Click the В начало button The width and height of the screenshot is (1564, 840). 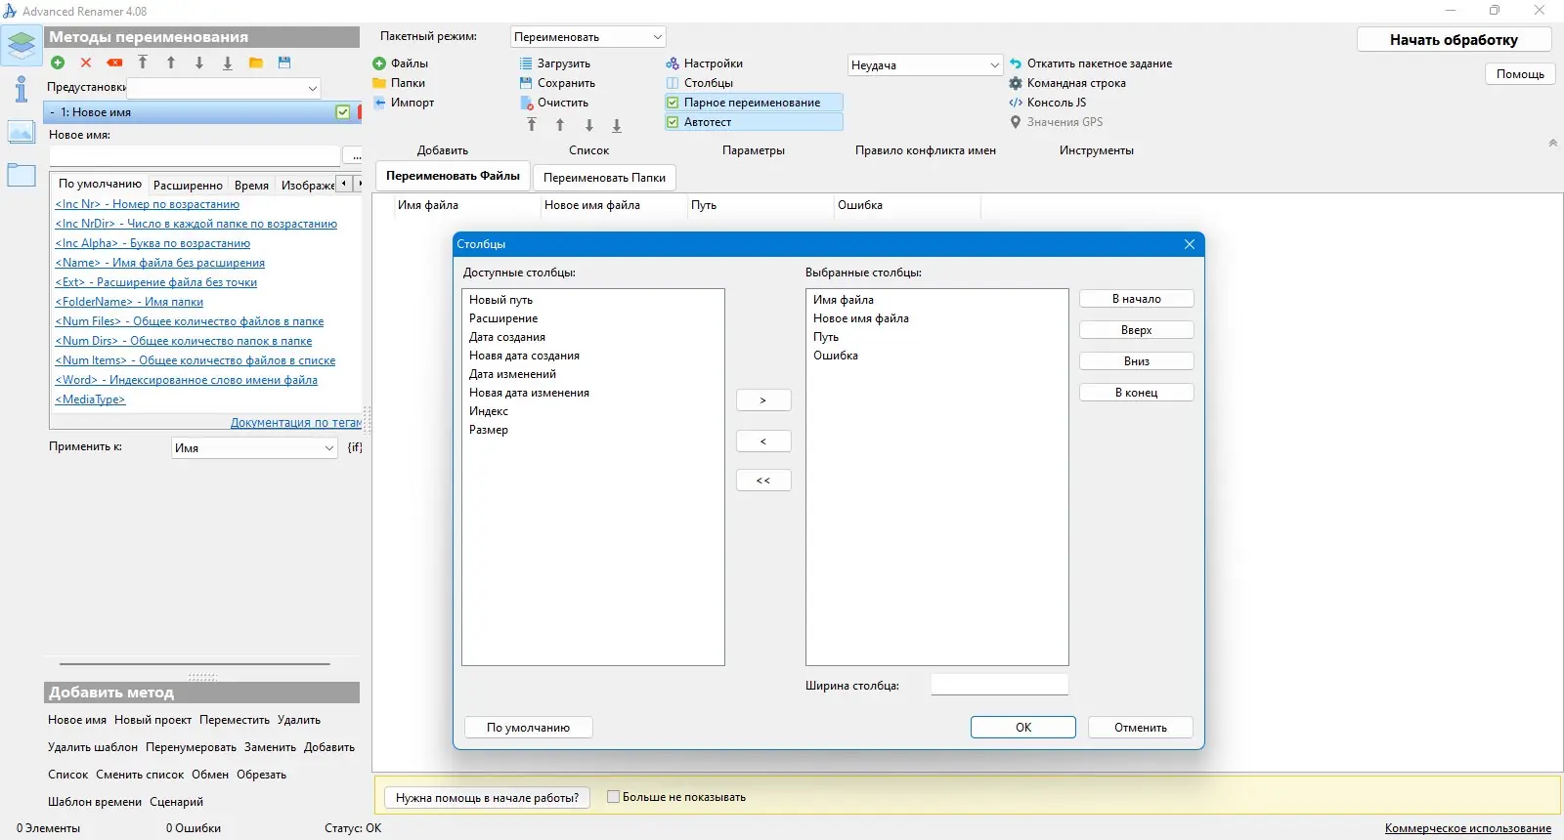(1137, 299)
